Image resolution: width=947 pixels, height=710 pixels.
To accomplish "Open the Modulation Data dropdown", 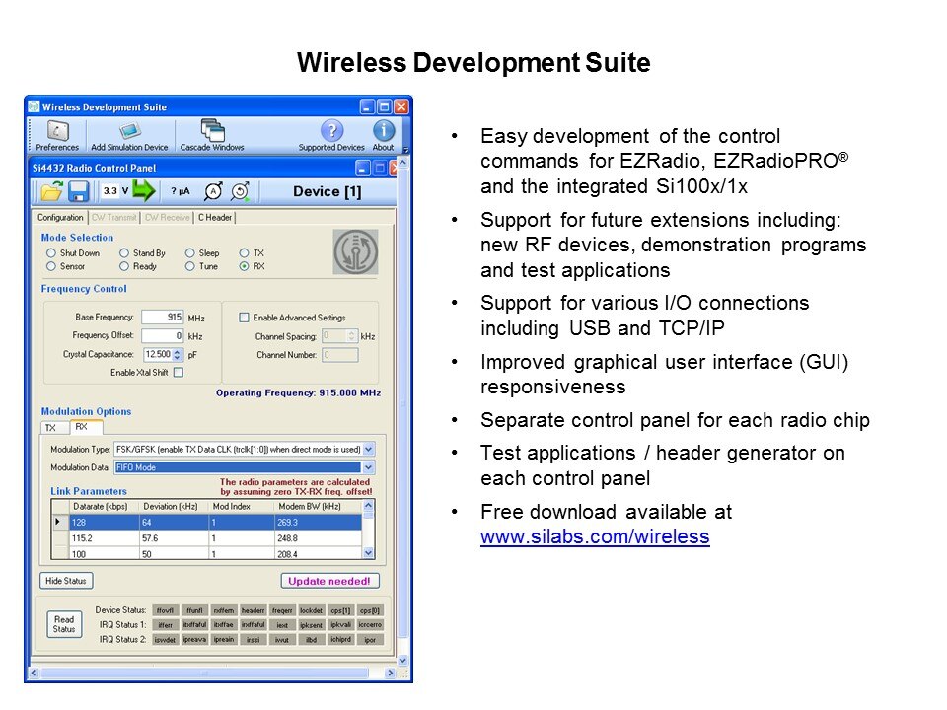I will pos(368,467).
